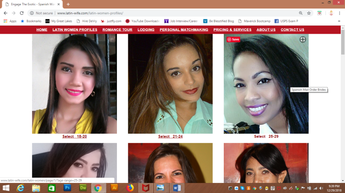
Task: Open LODGING menu item
Action: coord(146,30)
